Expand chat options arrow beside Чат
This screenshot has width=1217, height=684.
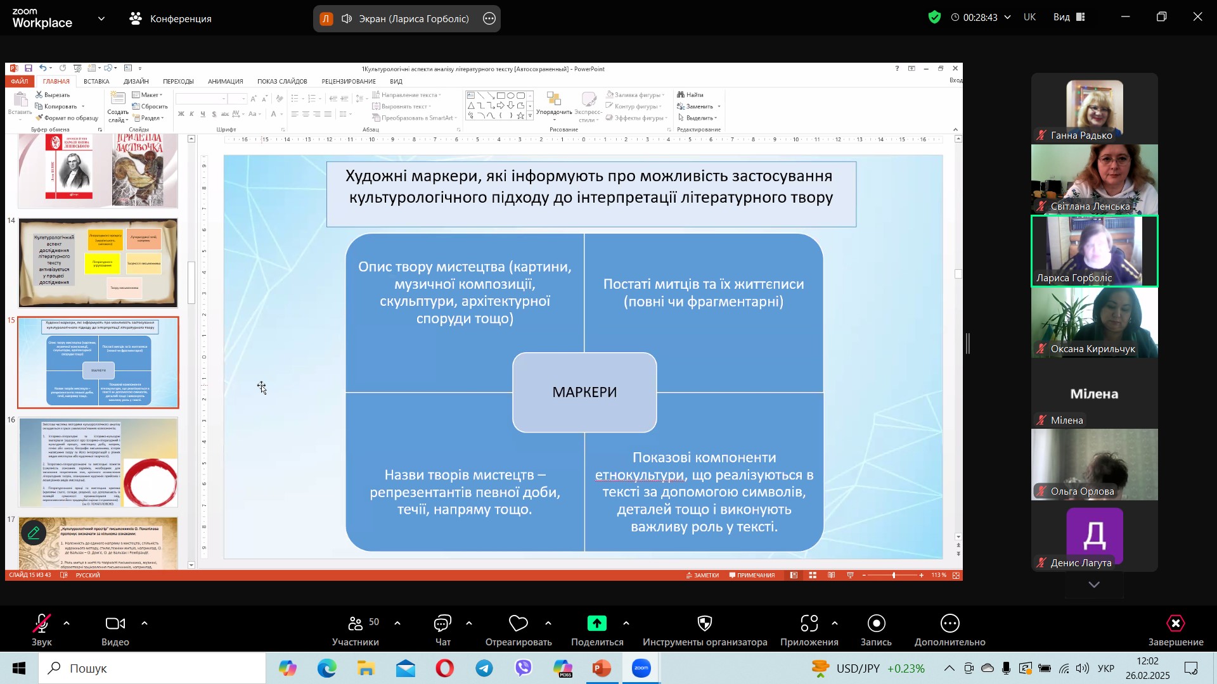[x=469, y=624]
